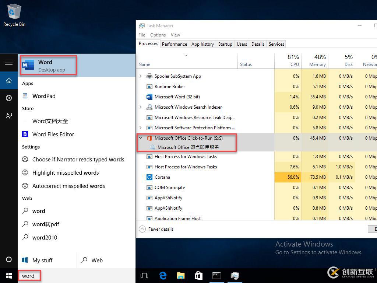Switch to the App history tab
Viewport: 377px width, 283px height.
point(202,44)
